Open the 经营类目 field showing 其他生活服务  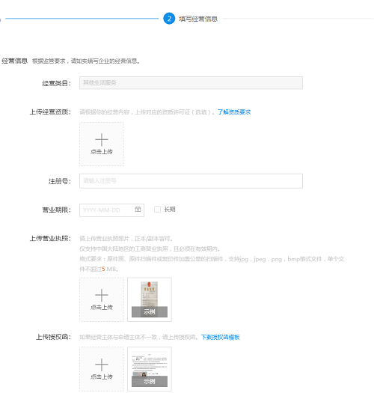pos(191,82)
